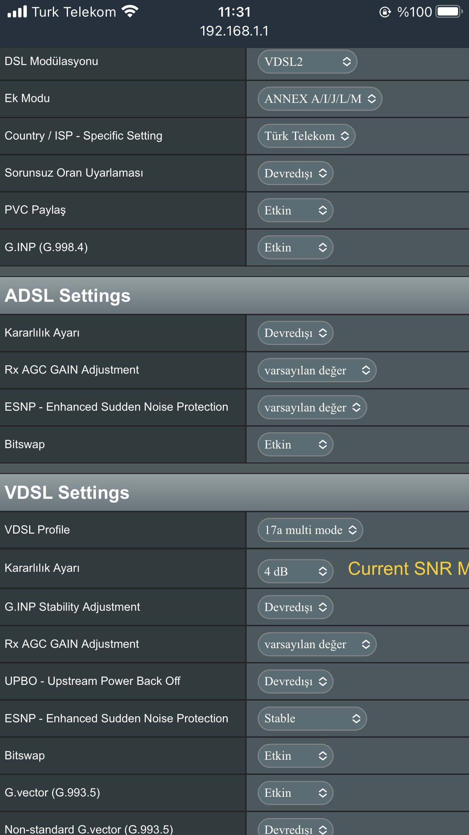Image resolution: width=469 pixels, height=835 pixels.
Task: Open the G.INP (G.998.4) Etkin dropdown
Action: [295, 247]
